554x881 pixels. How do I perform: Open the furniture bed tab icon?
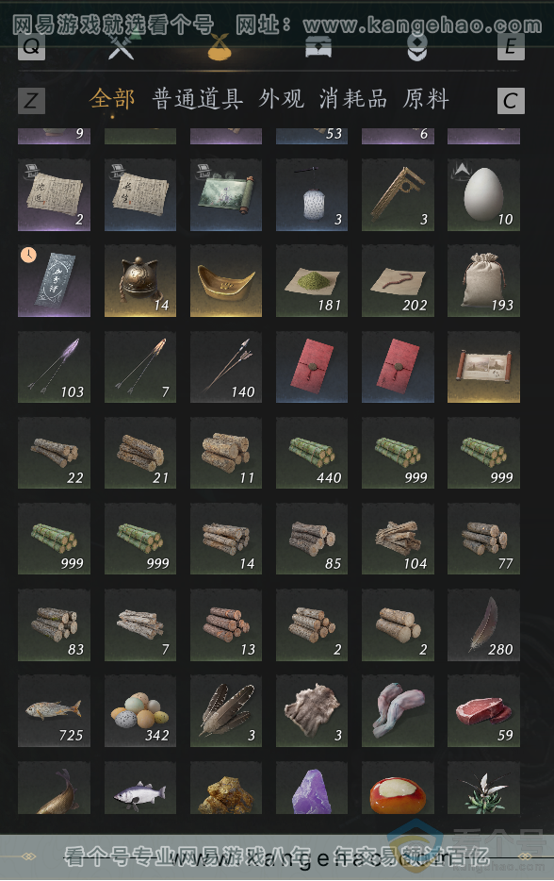pos(318,47)
